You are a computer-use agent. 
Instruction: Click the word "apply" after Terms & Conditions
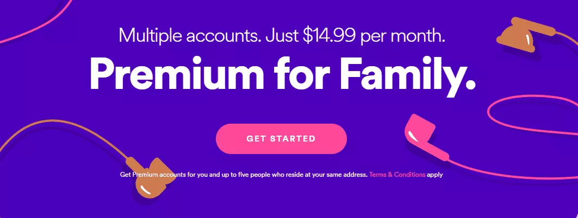click(x=436, y=175)
